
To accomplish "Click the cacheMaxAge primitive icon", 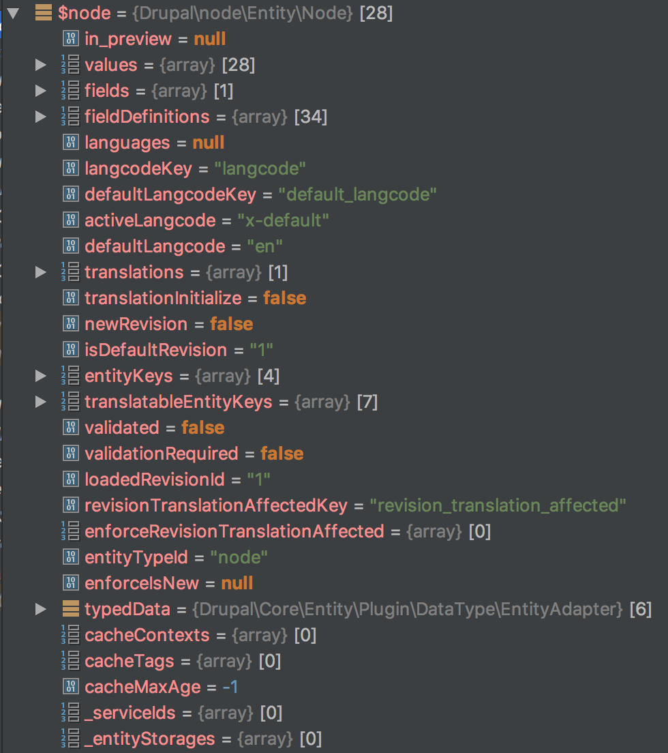I will [x=70, y=688].
